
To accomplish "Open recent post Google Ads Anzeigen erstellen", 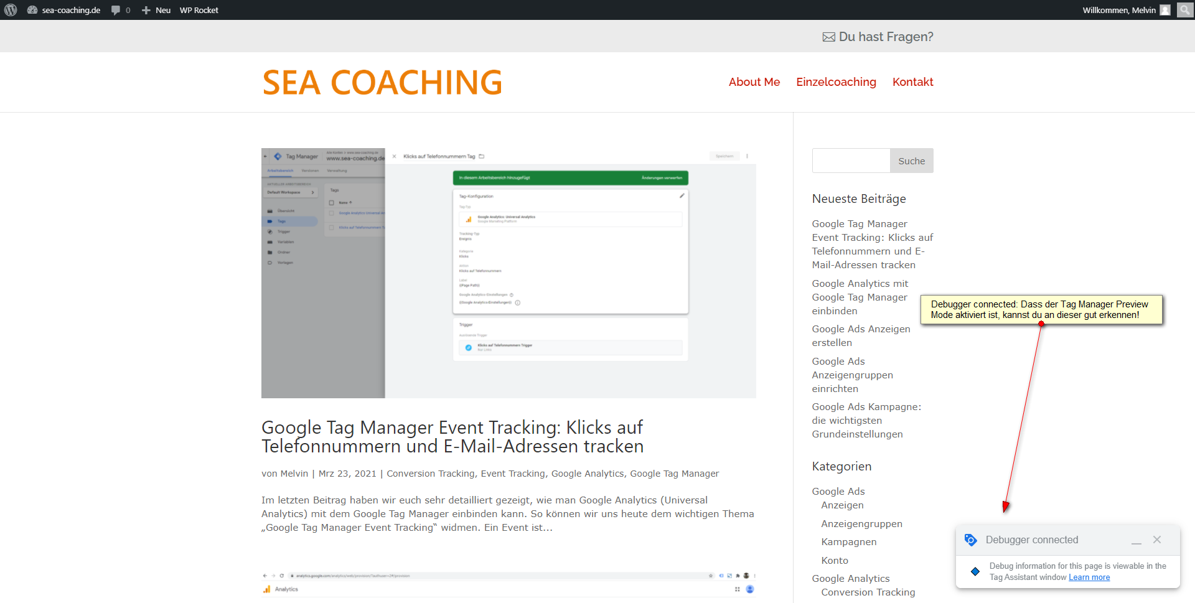I will point(861,335).
